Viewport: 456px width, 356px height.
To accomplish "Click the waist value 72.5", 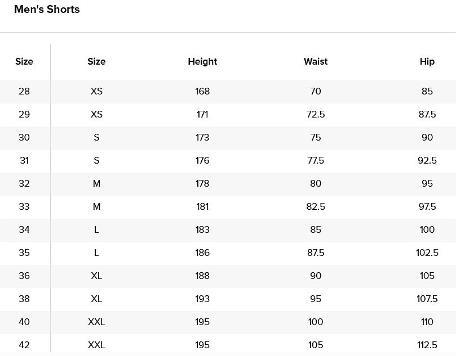I will (x=316, y=114).
